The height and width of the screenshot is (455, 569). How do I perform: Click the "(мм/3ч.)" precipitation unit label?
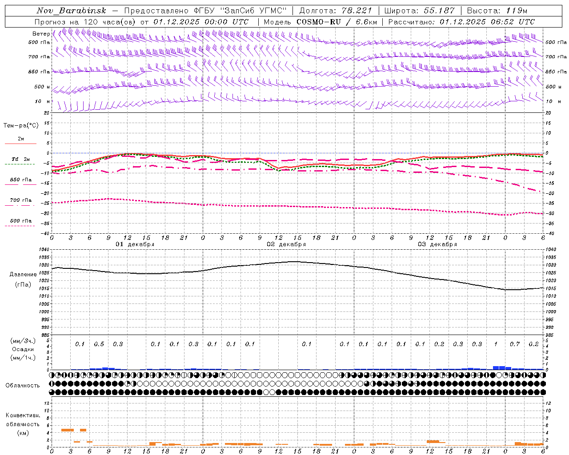click(23, 341)
